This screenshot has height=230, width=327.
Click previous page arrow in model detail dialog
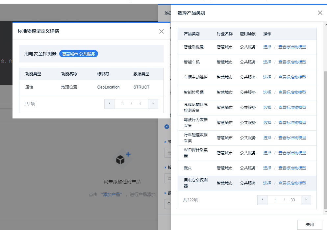tap(109, 104)
